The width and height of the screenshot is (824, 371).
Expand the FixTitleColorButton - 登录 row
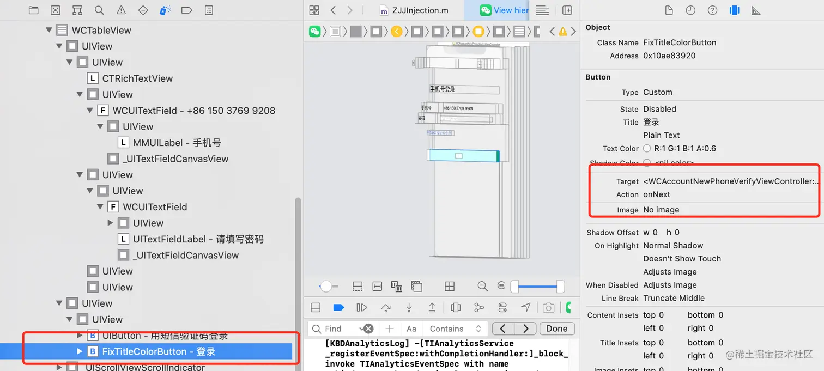coord(80,351)
